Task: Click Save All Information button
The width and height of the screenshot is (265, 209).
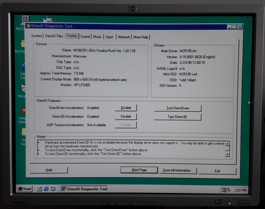Action: pyautogui.click(x=178, y=170)
